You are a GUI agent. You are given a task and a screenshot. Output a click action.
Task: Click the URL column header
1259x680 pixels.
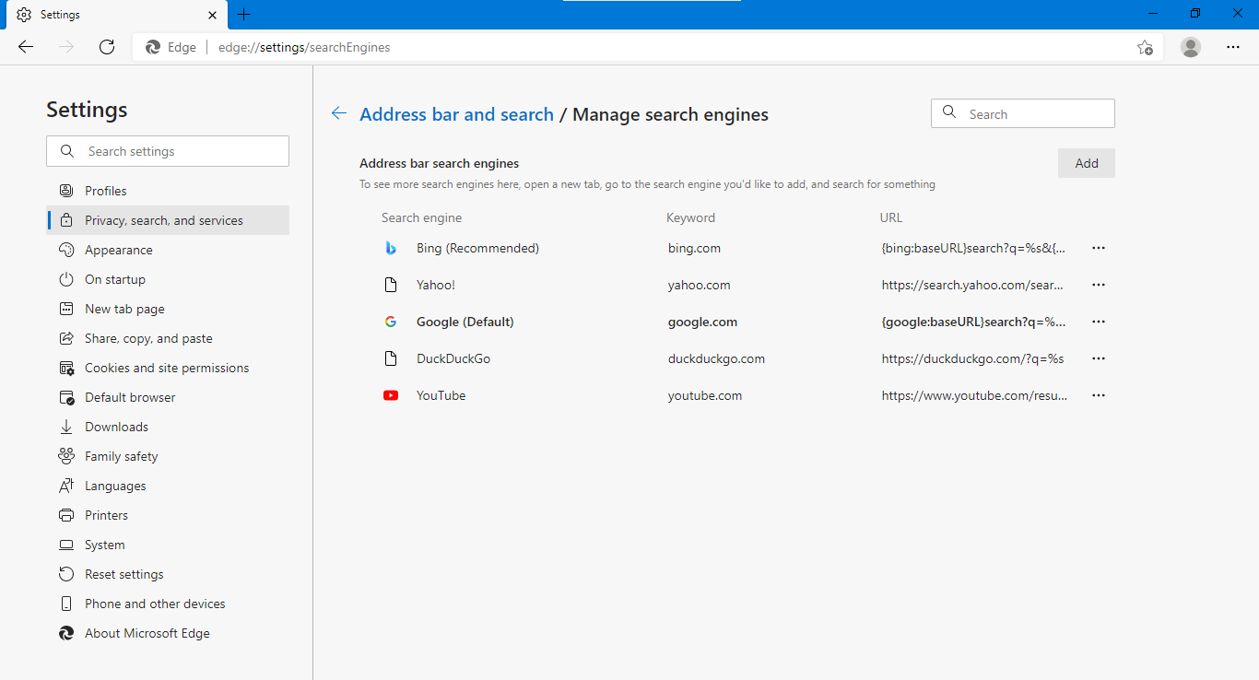point(891,217)
